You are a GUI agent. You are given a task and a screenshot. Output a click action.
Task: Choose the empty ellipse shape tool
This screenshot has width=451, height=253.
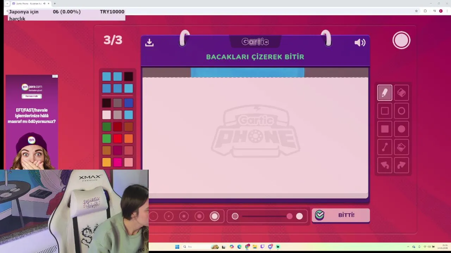click(x=401, y=111)
